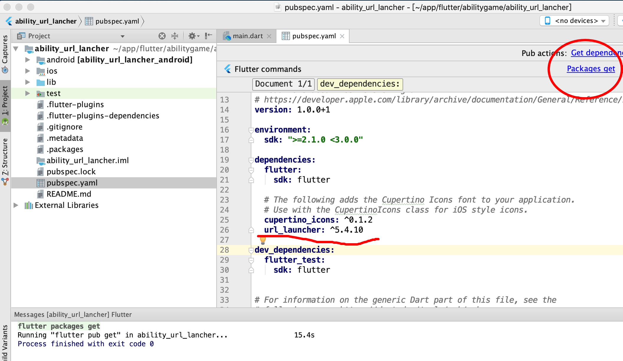Click the Project view icon in panel header
The height and width of the screenshot is (361, 623).
tap(21, 36)
